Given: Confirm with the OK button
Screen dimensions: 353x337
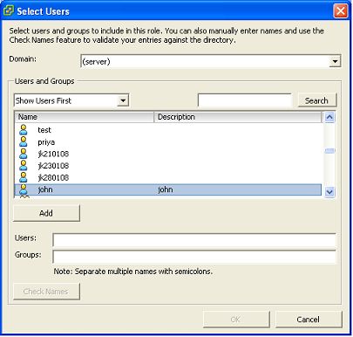Looking at the screenshot, I should point(236,320).
